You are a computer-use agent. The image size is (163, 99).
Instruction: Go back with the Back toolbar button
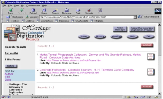[11, 11]
